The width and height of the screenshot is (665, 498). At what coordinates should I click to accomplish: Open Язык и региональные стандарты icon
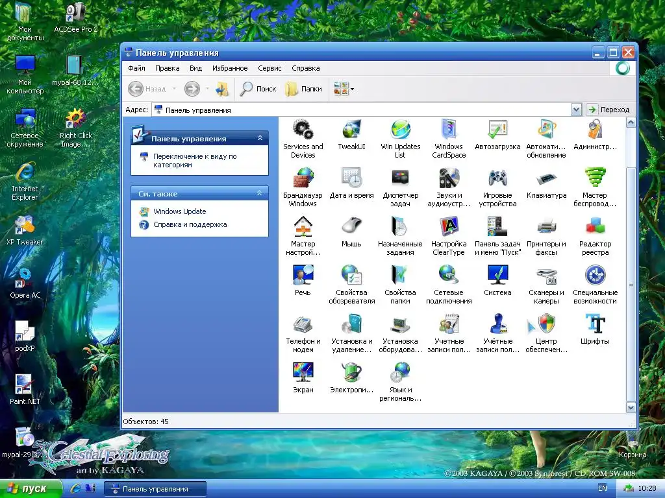[400, 383]
